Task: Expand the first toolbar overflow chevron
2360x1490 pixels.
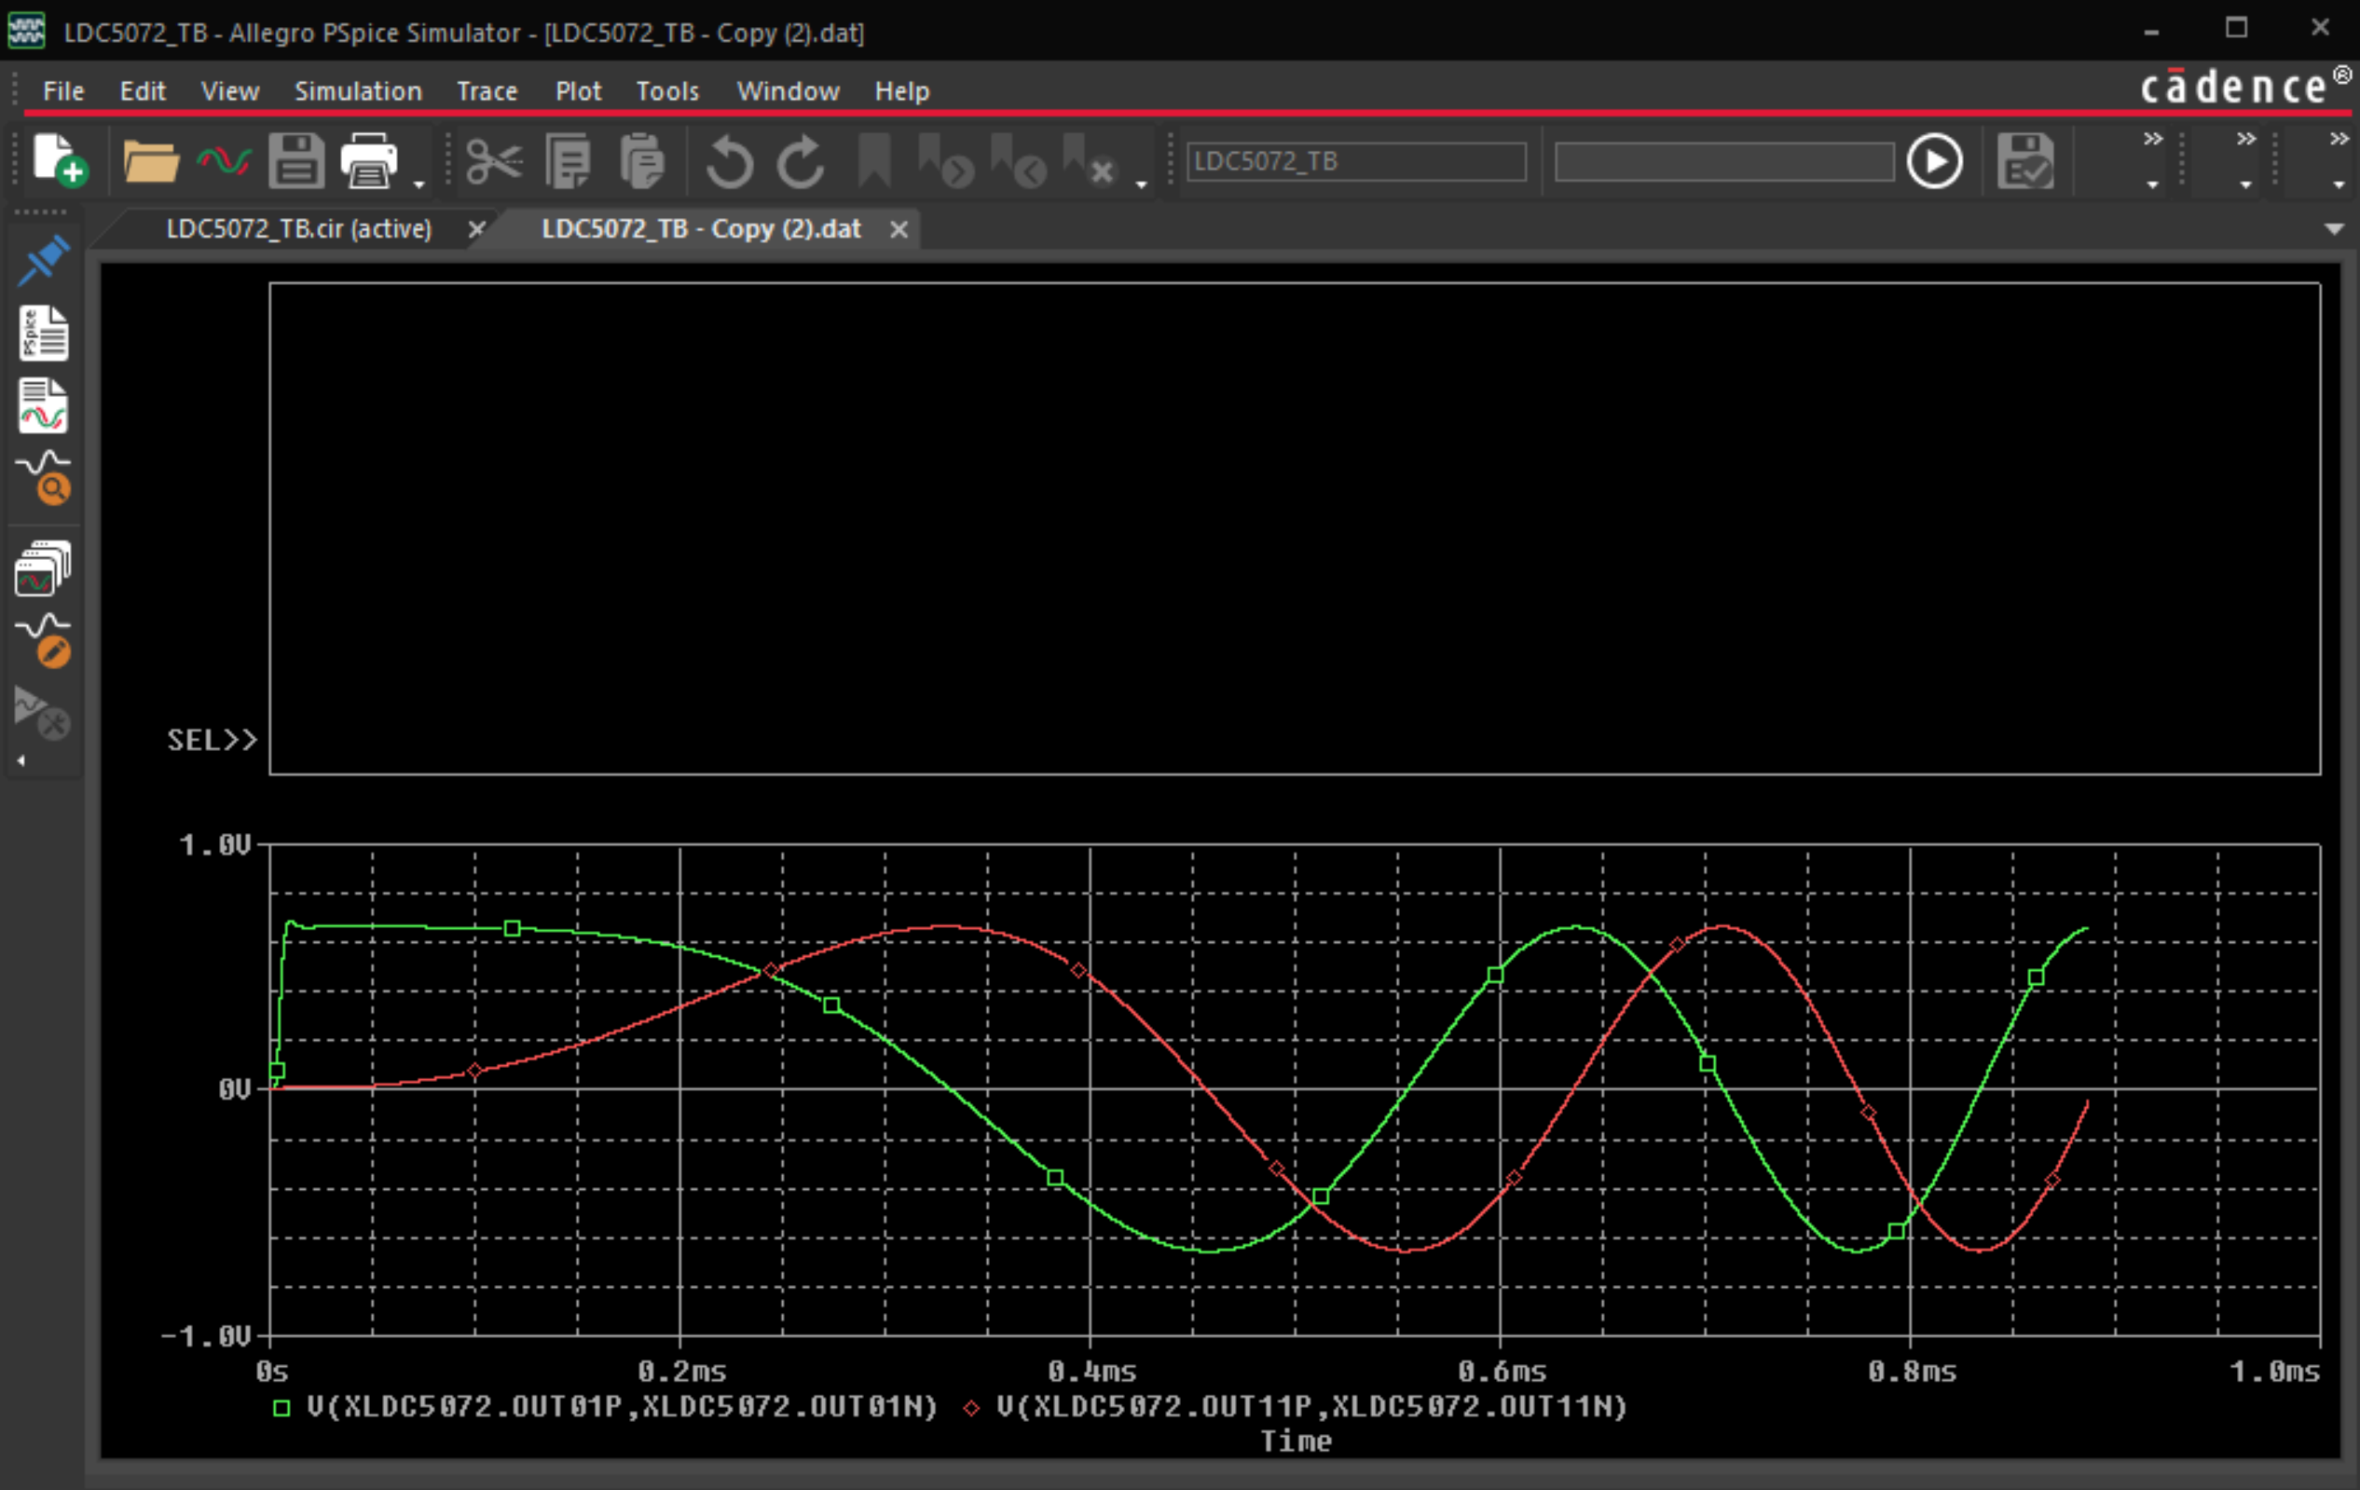Action: point(2152,139)
